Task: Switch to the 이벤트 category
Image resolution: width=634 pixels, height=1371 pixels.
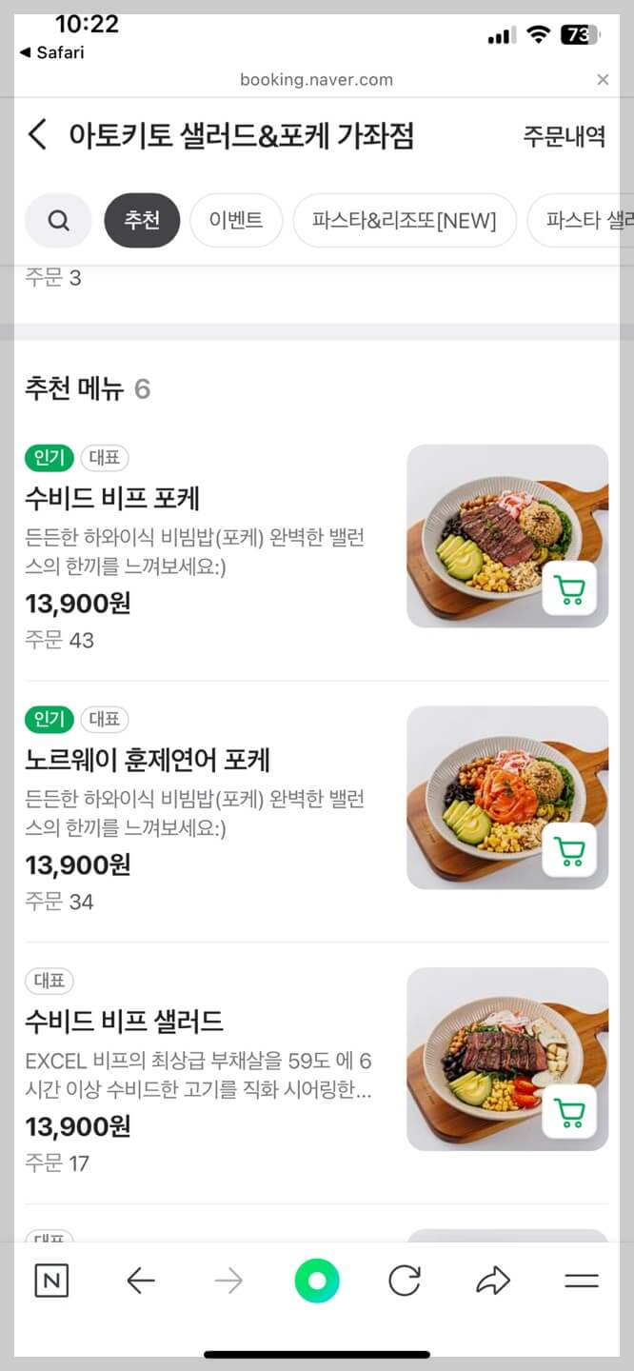Action: click(x=236, y=220)
